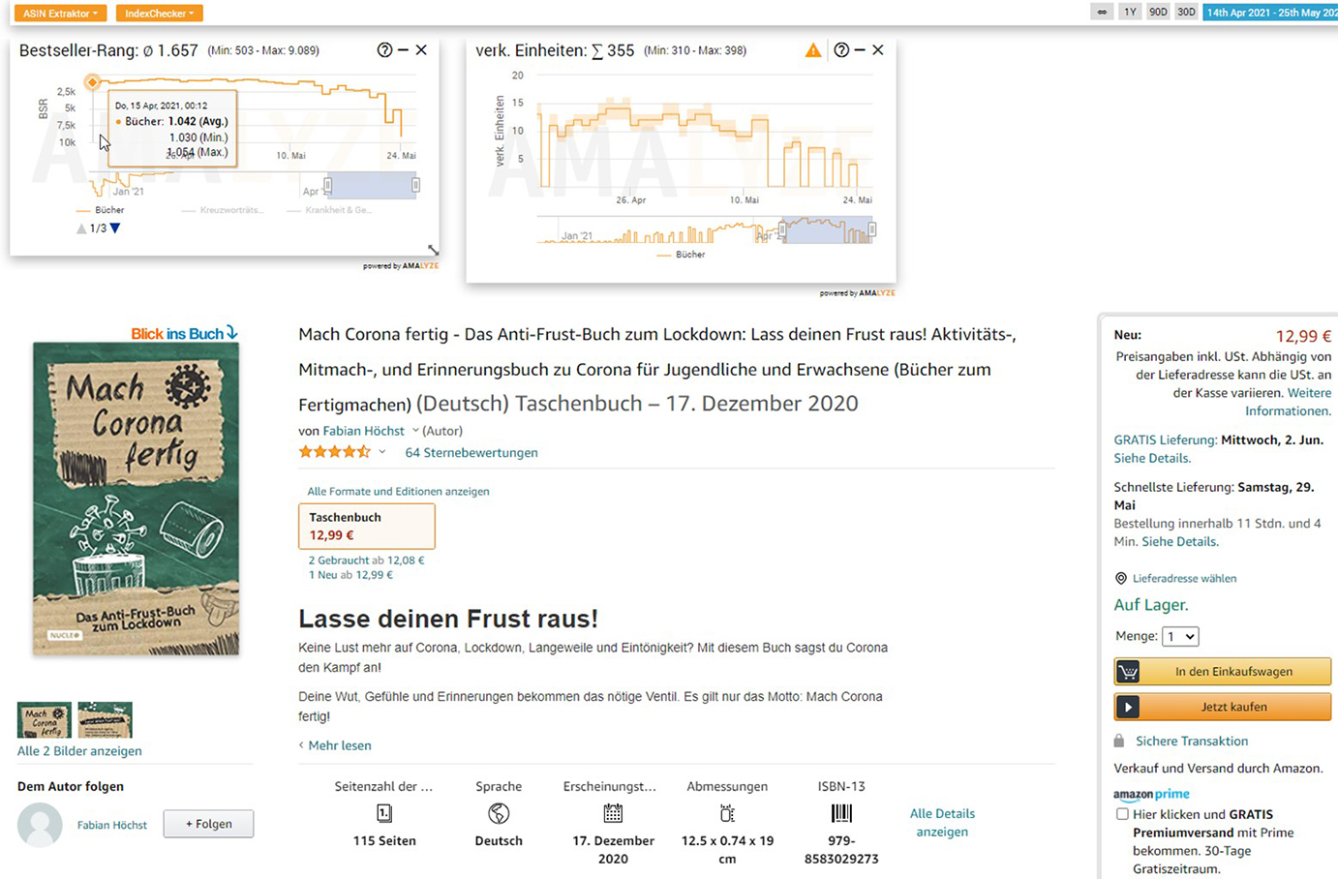Minimize the verk. Einheiten chart panel

[x=860, y=50]
